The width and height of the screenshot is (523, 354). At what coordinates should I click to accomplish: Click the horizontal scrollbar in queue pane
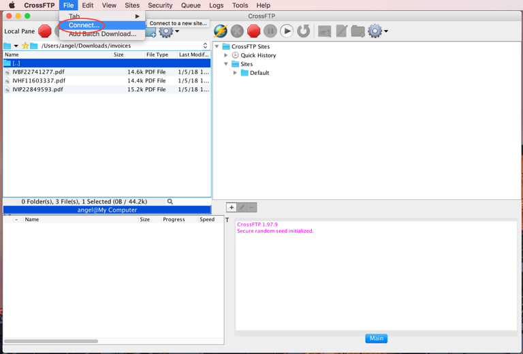point(51,341)
